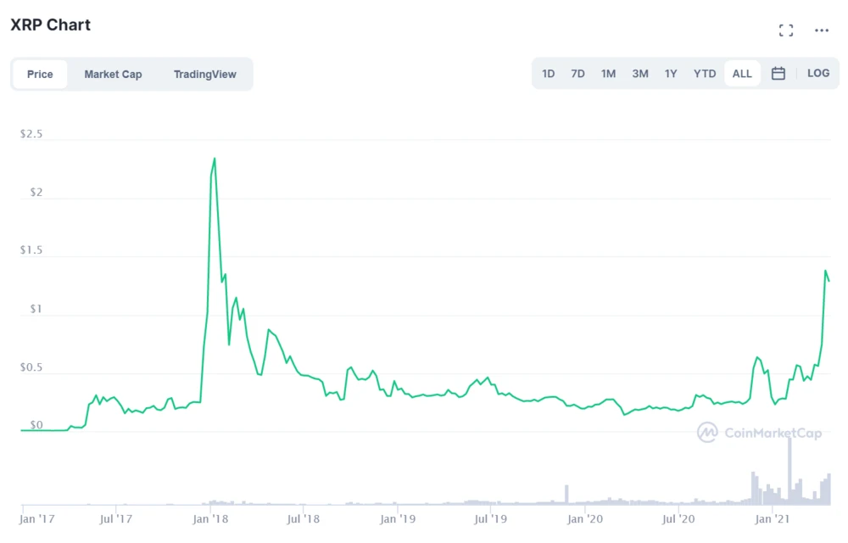848x543 pixels.
Task: Switch to the Price tab
Action: click(x=40, y=75)
